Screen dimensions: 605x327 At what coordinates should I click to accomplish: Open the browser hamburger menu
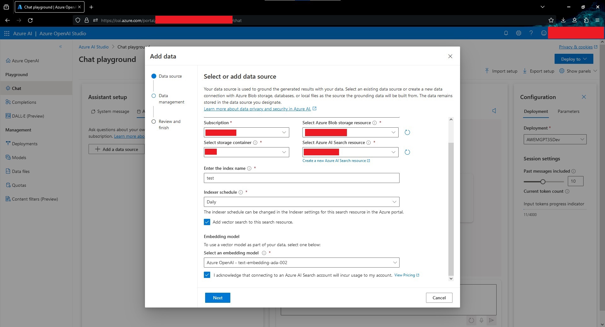(x=597, y=20)
